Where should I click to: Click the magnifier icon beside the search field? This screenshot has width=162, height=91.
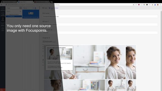(21, 11)
